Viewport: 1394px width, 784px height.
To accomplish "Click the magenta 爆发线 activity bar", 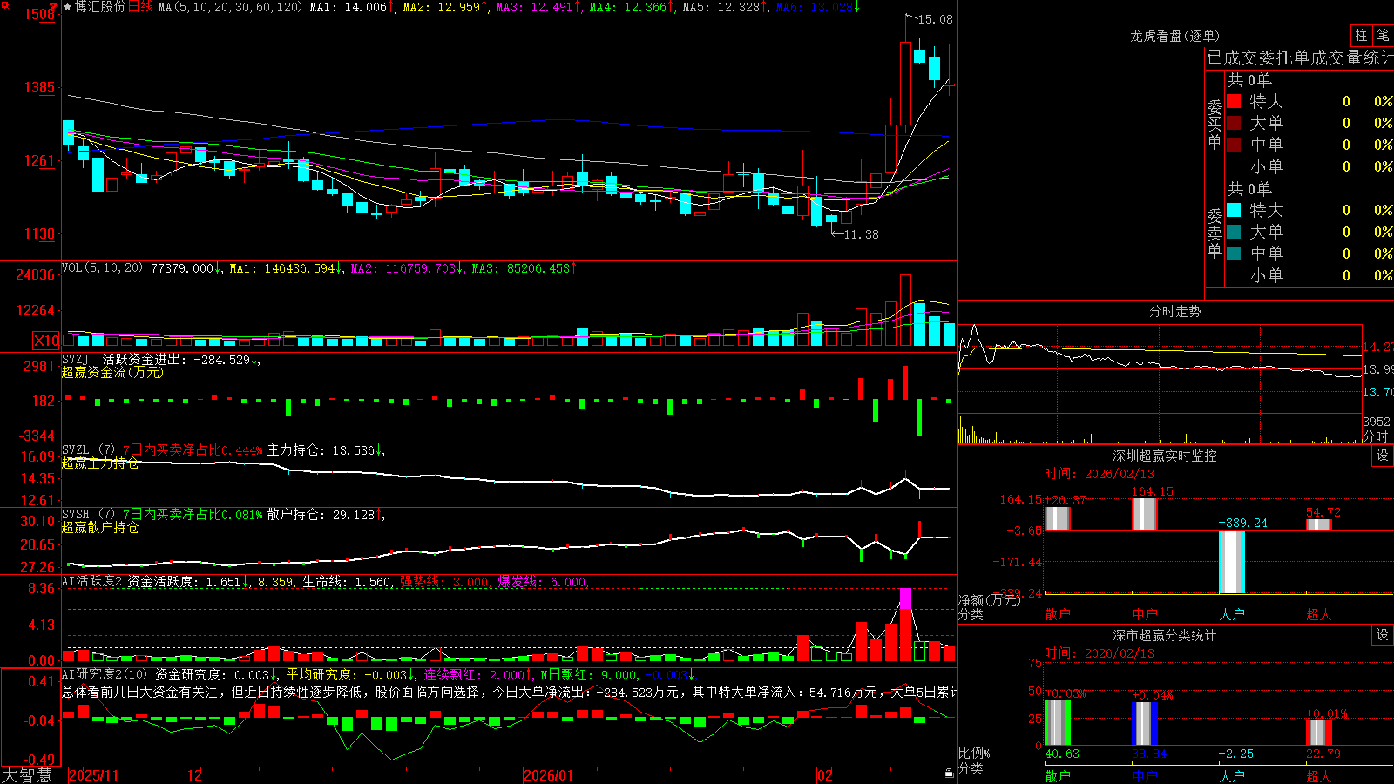I will [905, 598].
